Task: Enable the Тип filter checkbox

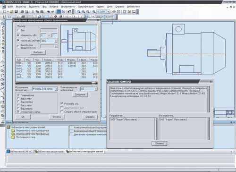Action: pos(18,30)
